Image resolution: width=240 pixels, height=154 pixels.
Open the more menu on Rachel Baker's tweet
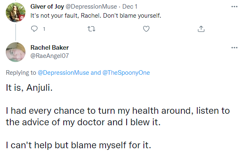click(x=234, y=48)
